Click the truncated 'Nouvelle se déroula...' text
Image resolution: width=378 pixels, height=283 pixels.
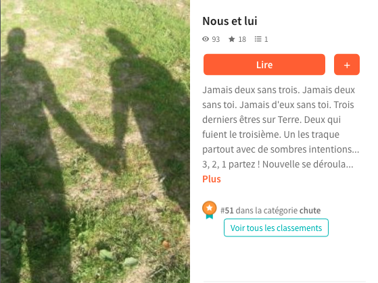click(308, 164)
